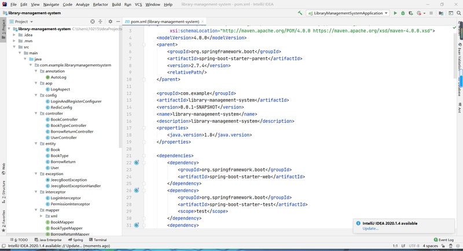This screenshot has height=251, width=463.
Task: Open the Favorites side tool window
Action: pos(3,221)
